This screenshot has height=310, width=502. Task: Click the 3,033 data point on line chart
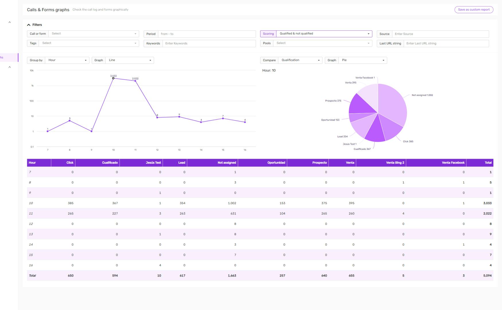[x=113, y=78]
